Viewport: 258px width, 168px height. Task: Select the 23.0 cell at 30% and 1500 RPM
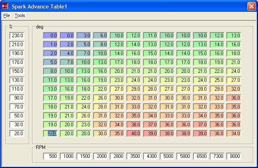point(84,125)
